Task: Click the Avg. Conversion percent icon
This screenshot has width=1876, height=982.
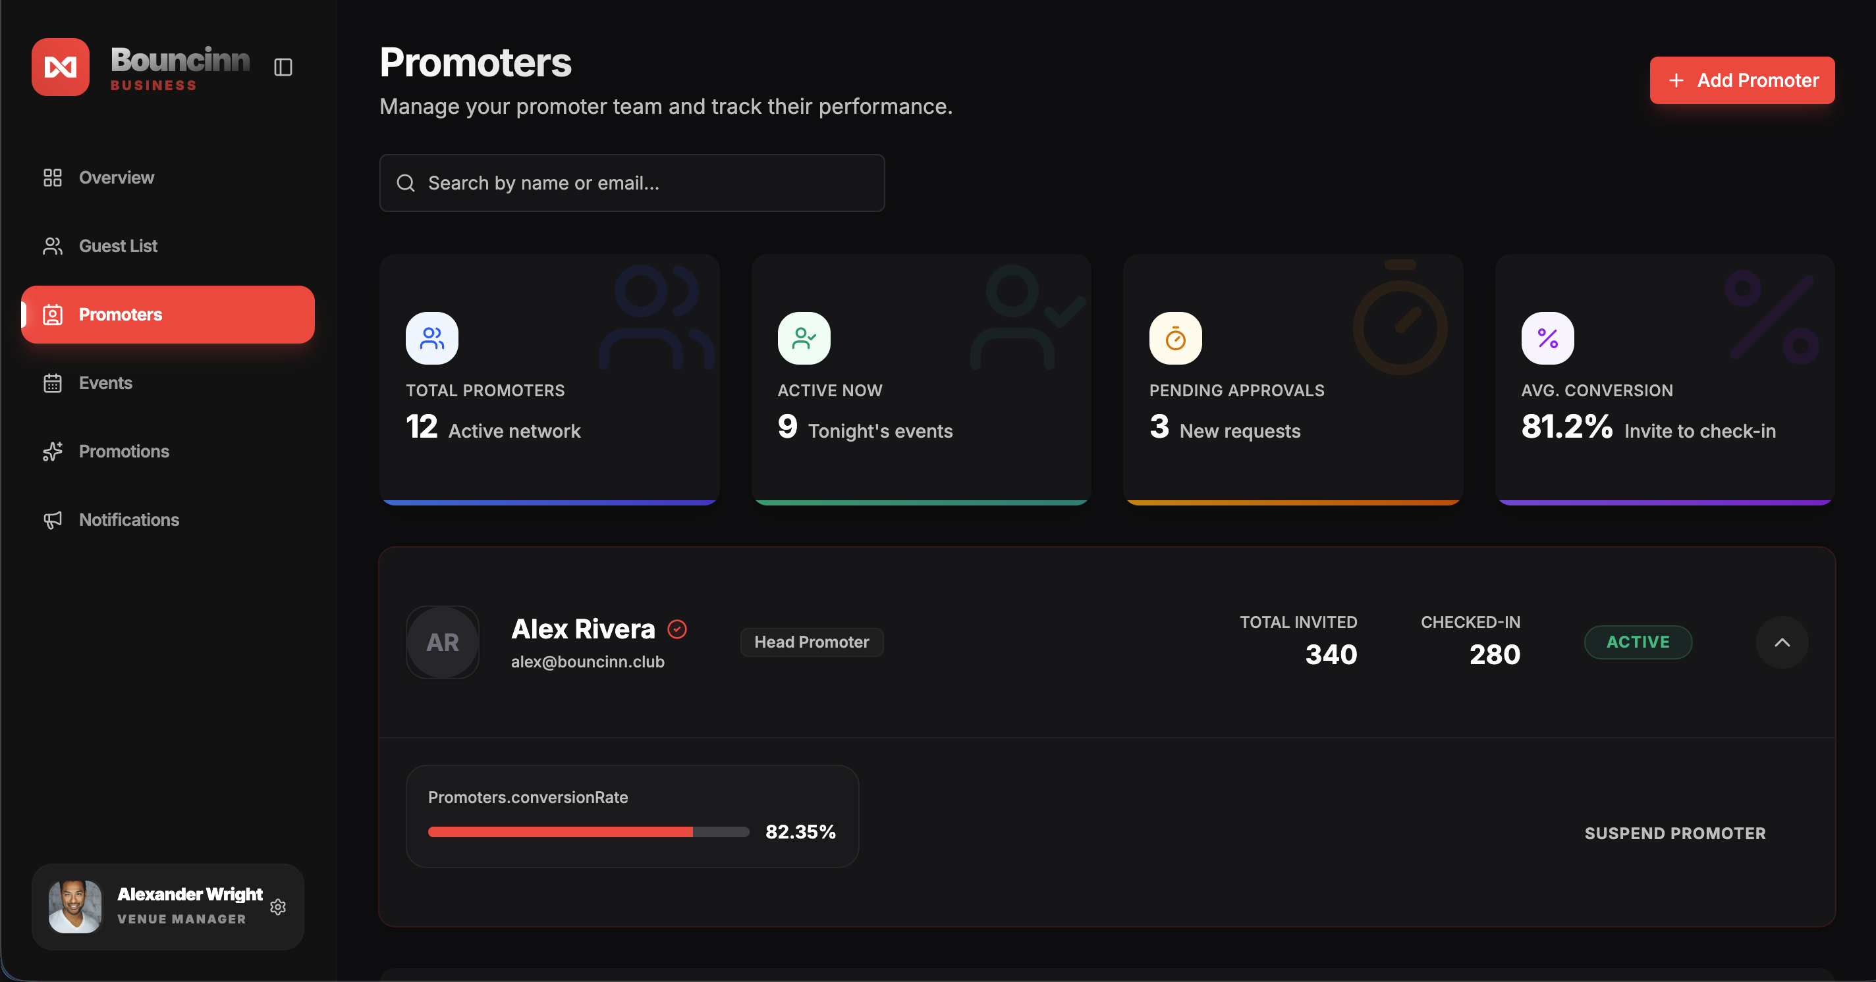Action: point(1547,338)
